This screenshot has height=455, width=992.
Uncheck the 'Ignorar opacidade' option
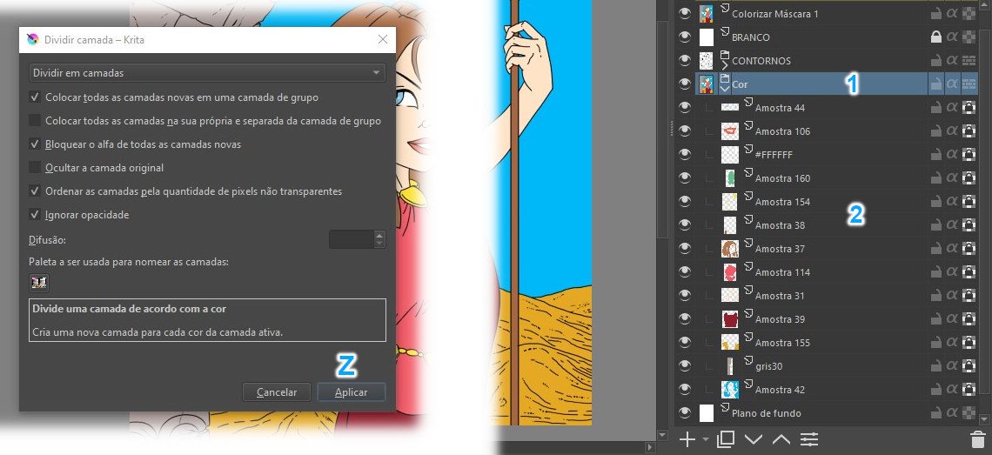pyautogui.click(x=35, y=215)
